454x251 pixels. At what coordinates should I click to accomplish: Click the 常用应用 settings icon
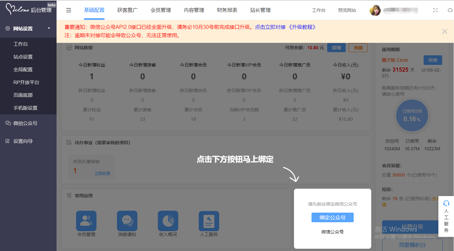pos(69,195)
